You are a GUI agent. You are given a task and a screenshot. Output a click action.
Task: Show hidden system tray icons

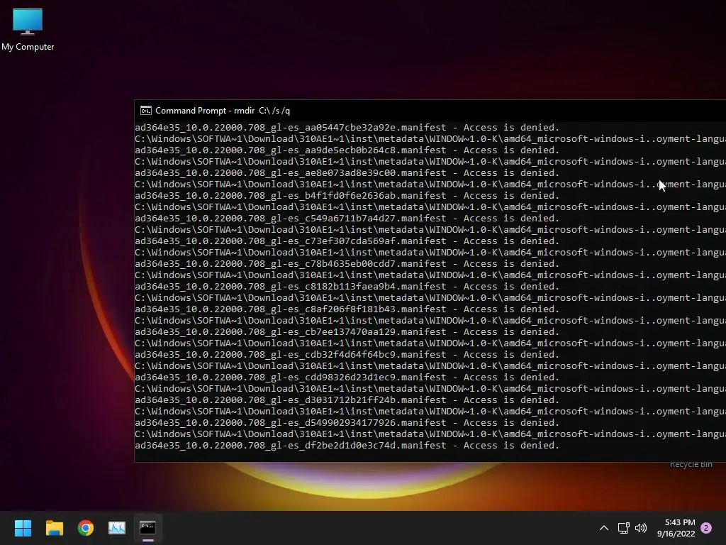coord(604,528)
